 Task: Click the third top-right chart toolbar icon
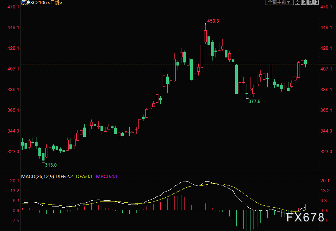pos(310,2)
